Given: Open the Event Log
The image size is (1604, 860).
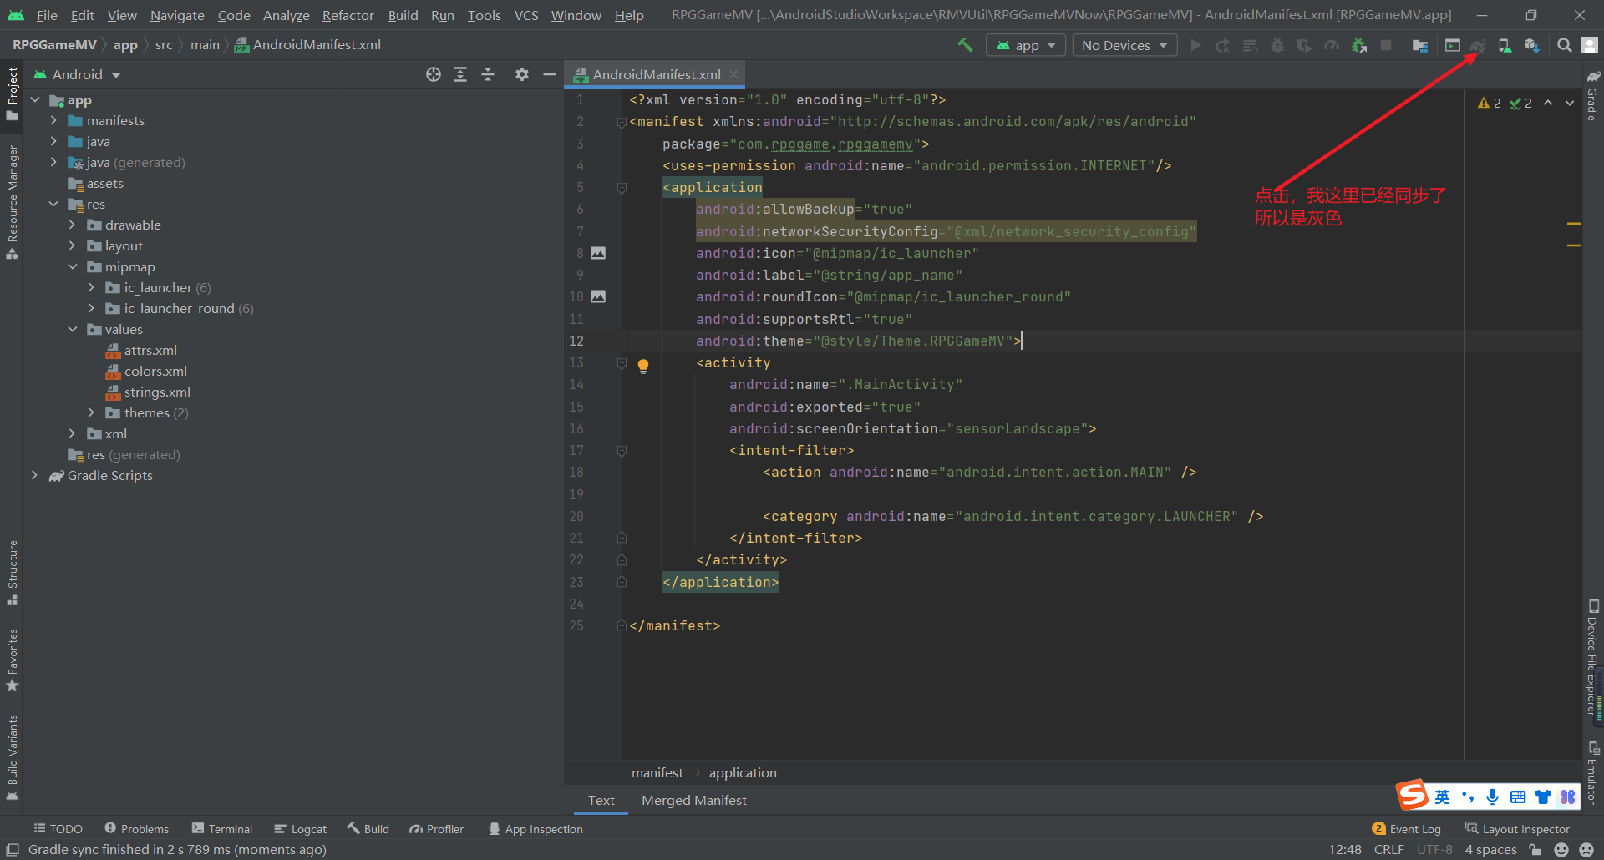Looking at the screenshot, I should pos(1407,829).
